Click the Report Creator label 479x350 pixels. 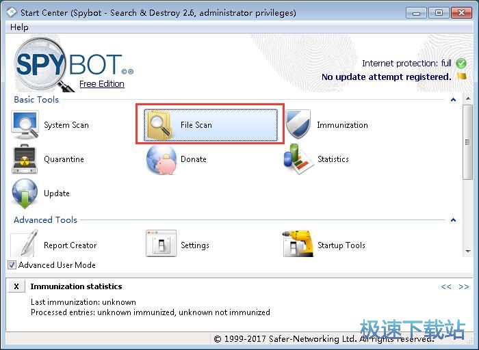[70, 245]
